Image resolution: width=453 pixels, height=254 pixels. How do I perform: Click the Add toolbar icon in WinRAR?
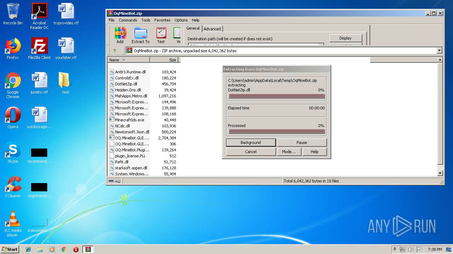[120, 35]
